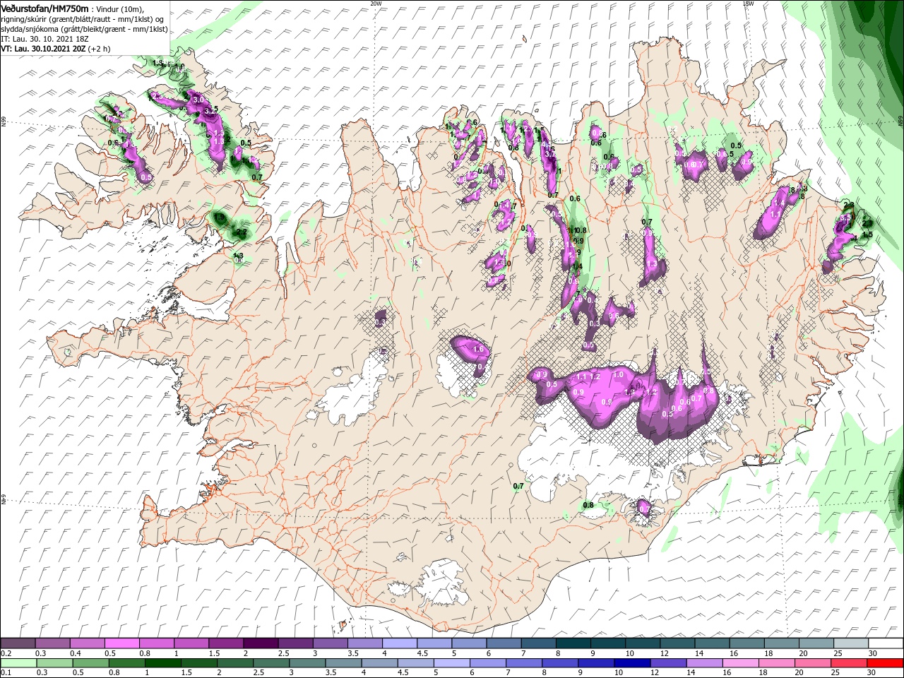
Task: Click the 'Vindur (10m)' text in the header
Action: (120, 8)
